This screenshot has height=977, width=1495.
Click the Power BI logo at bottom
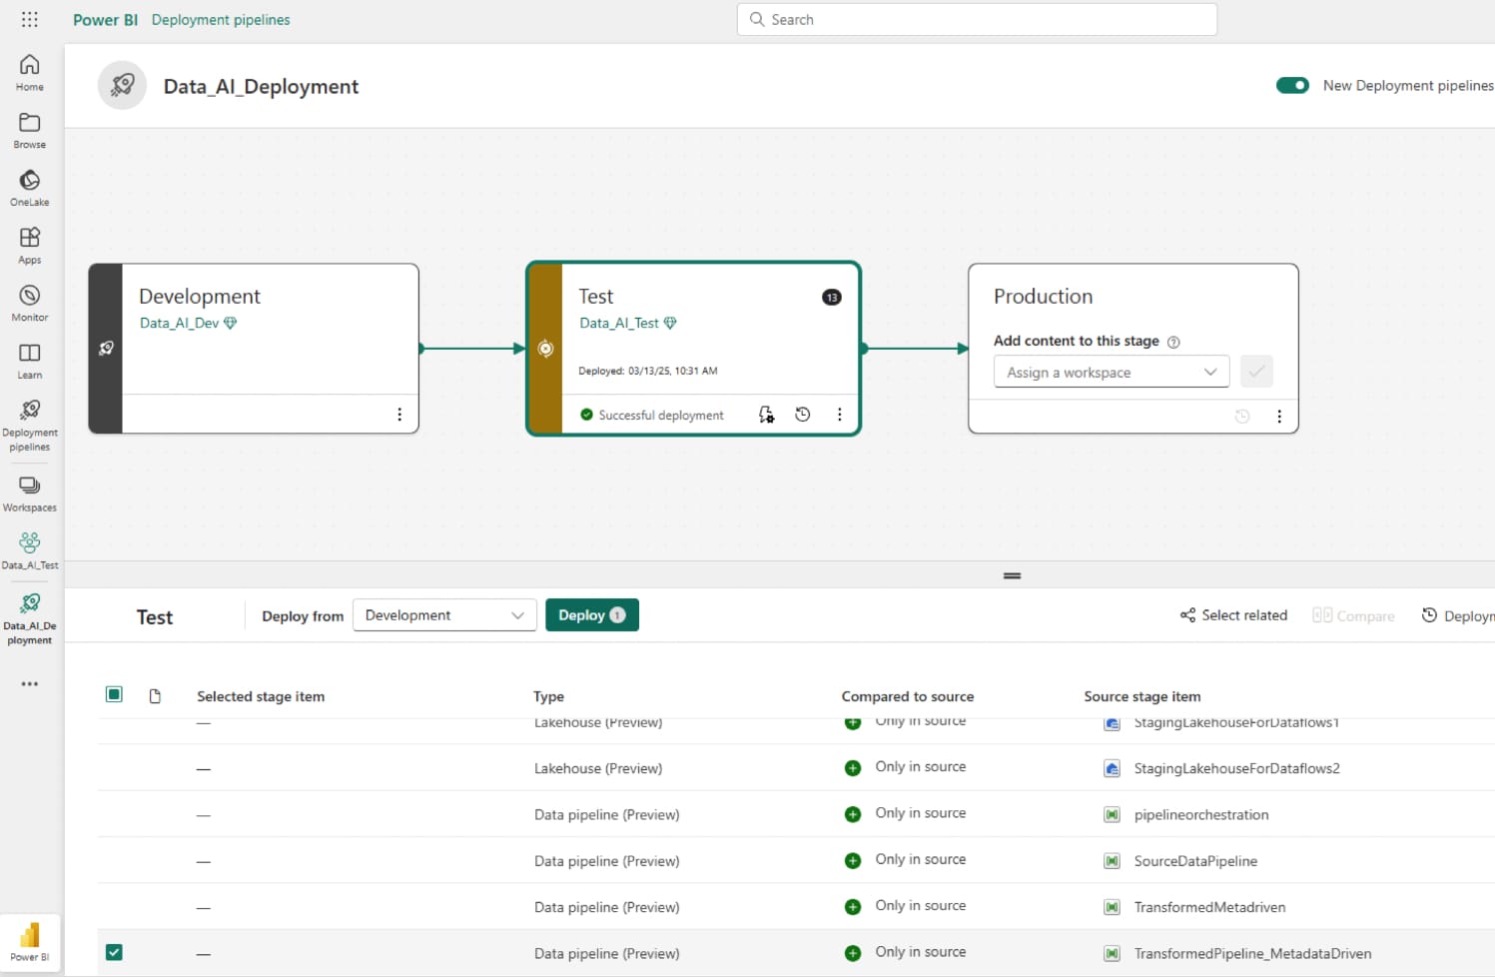click(x=30, y=942)
